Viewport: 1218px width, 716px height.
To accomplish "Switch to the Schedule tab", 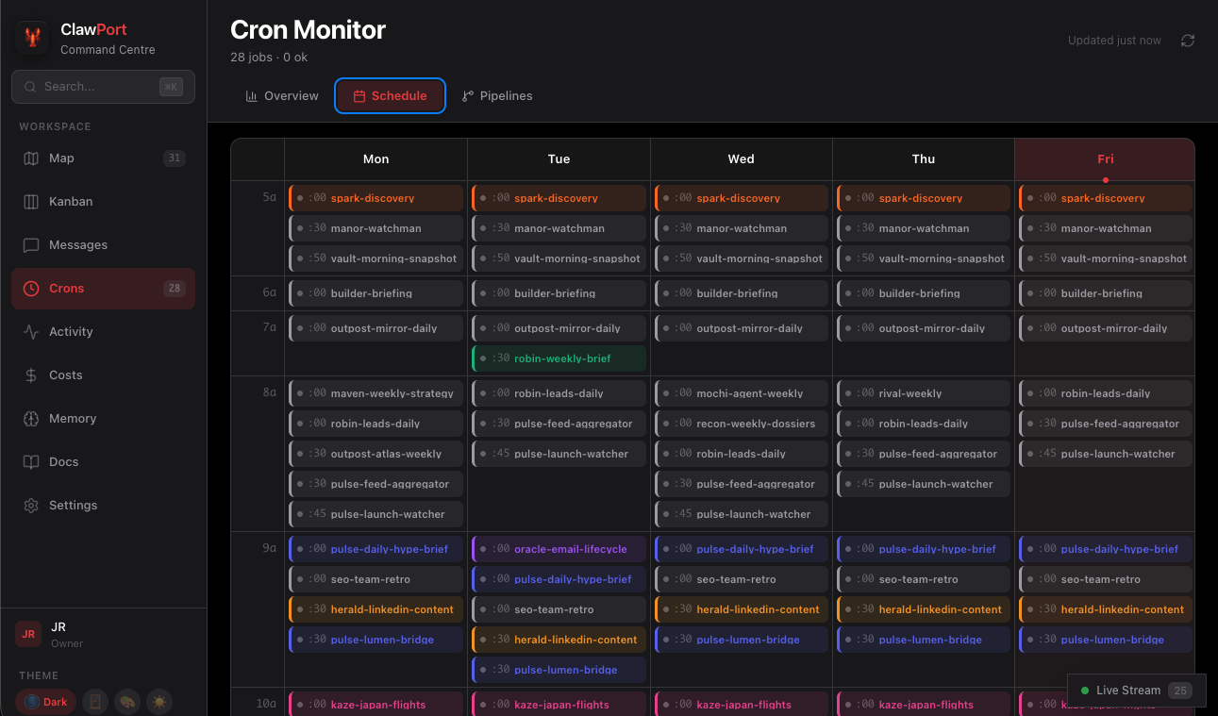I will point(390,96).
